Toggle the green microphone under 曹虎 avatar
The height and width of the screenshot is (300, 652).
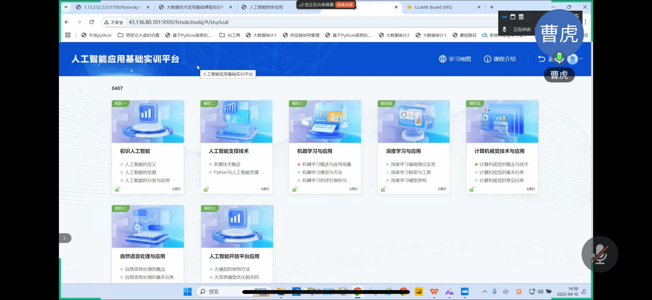(x=559, y=58)
